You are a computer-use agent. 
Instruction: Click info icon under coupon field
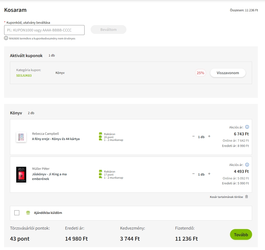pos(6,38)
